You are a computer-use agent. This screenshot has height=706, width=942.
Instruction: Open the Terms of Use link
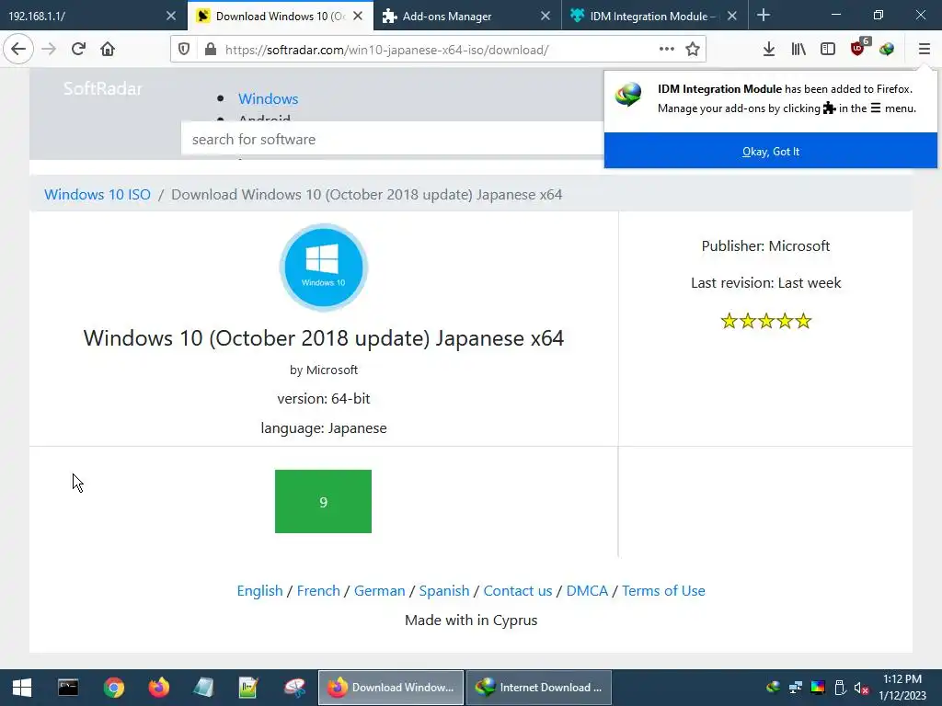(x=663, y=591)
